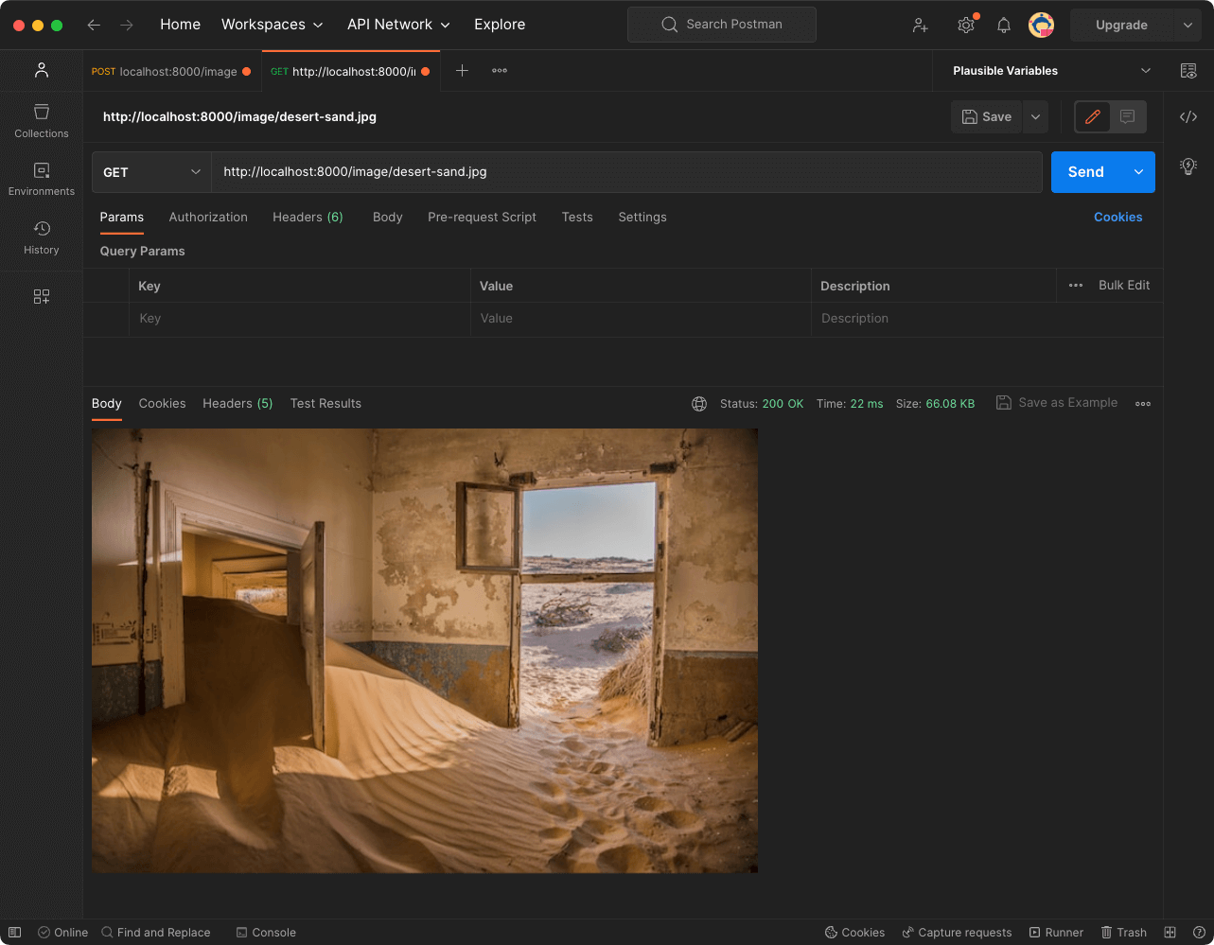Click the desert sand response image
The width and height of the screenshot is (1214, 945).
pos(425,650)
